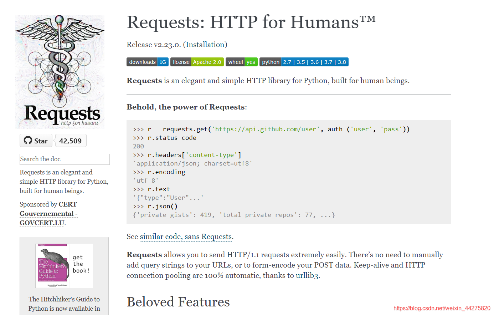Viewport: 494px width, 315px height.
Task: Click the get the book! caption
Action: coord(81,264)
